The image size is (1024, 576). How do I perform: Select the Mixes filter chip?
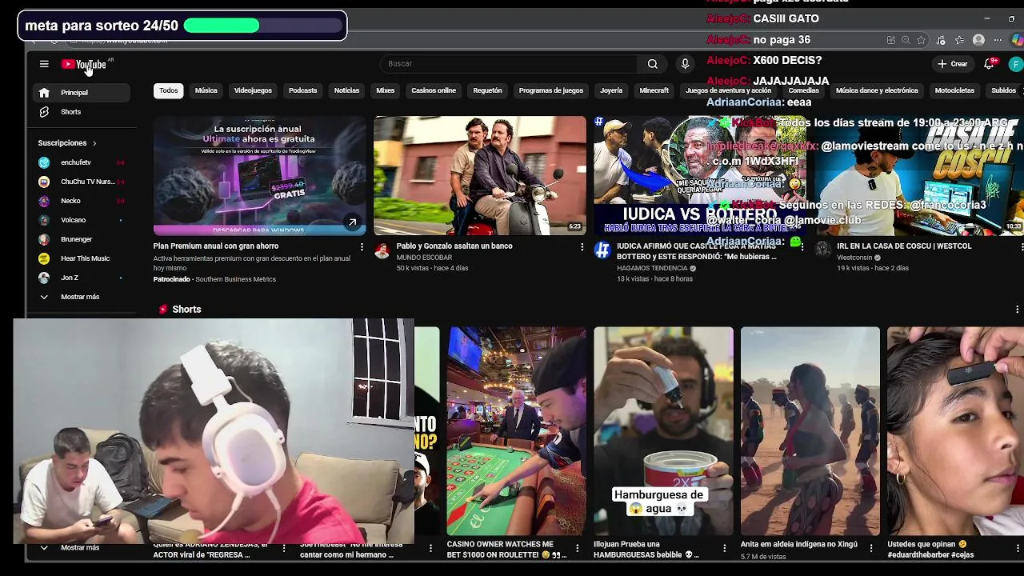(386, 90)
